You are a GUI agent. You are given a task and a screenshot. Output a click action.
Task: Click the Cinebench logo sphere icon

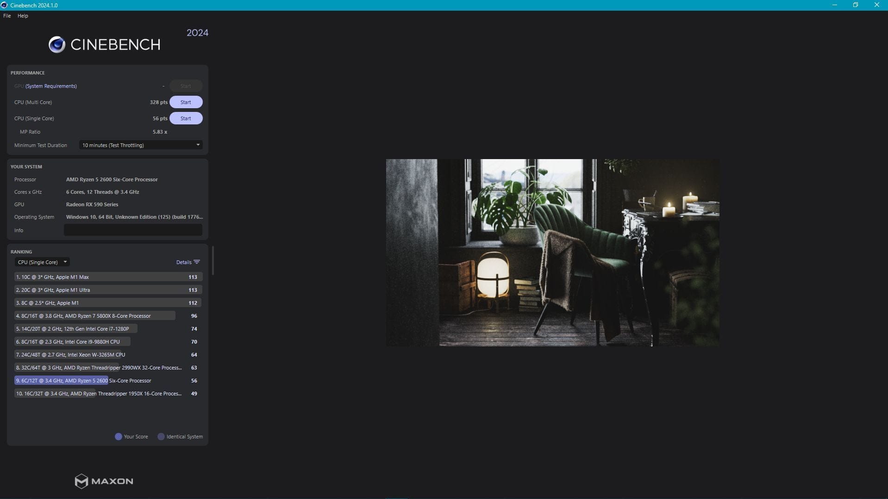(57, 44)
